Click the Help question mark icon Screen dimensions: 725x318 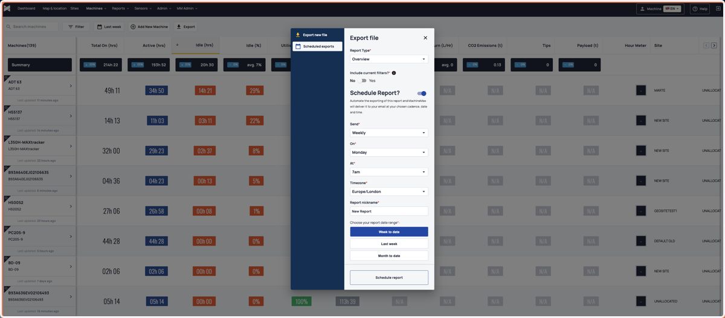click(695, 9)
